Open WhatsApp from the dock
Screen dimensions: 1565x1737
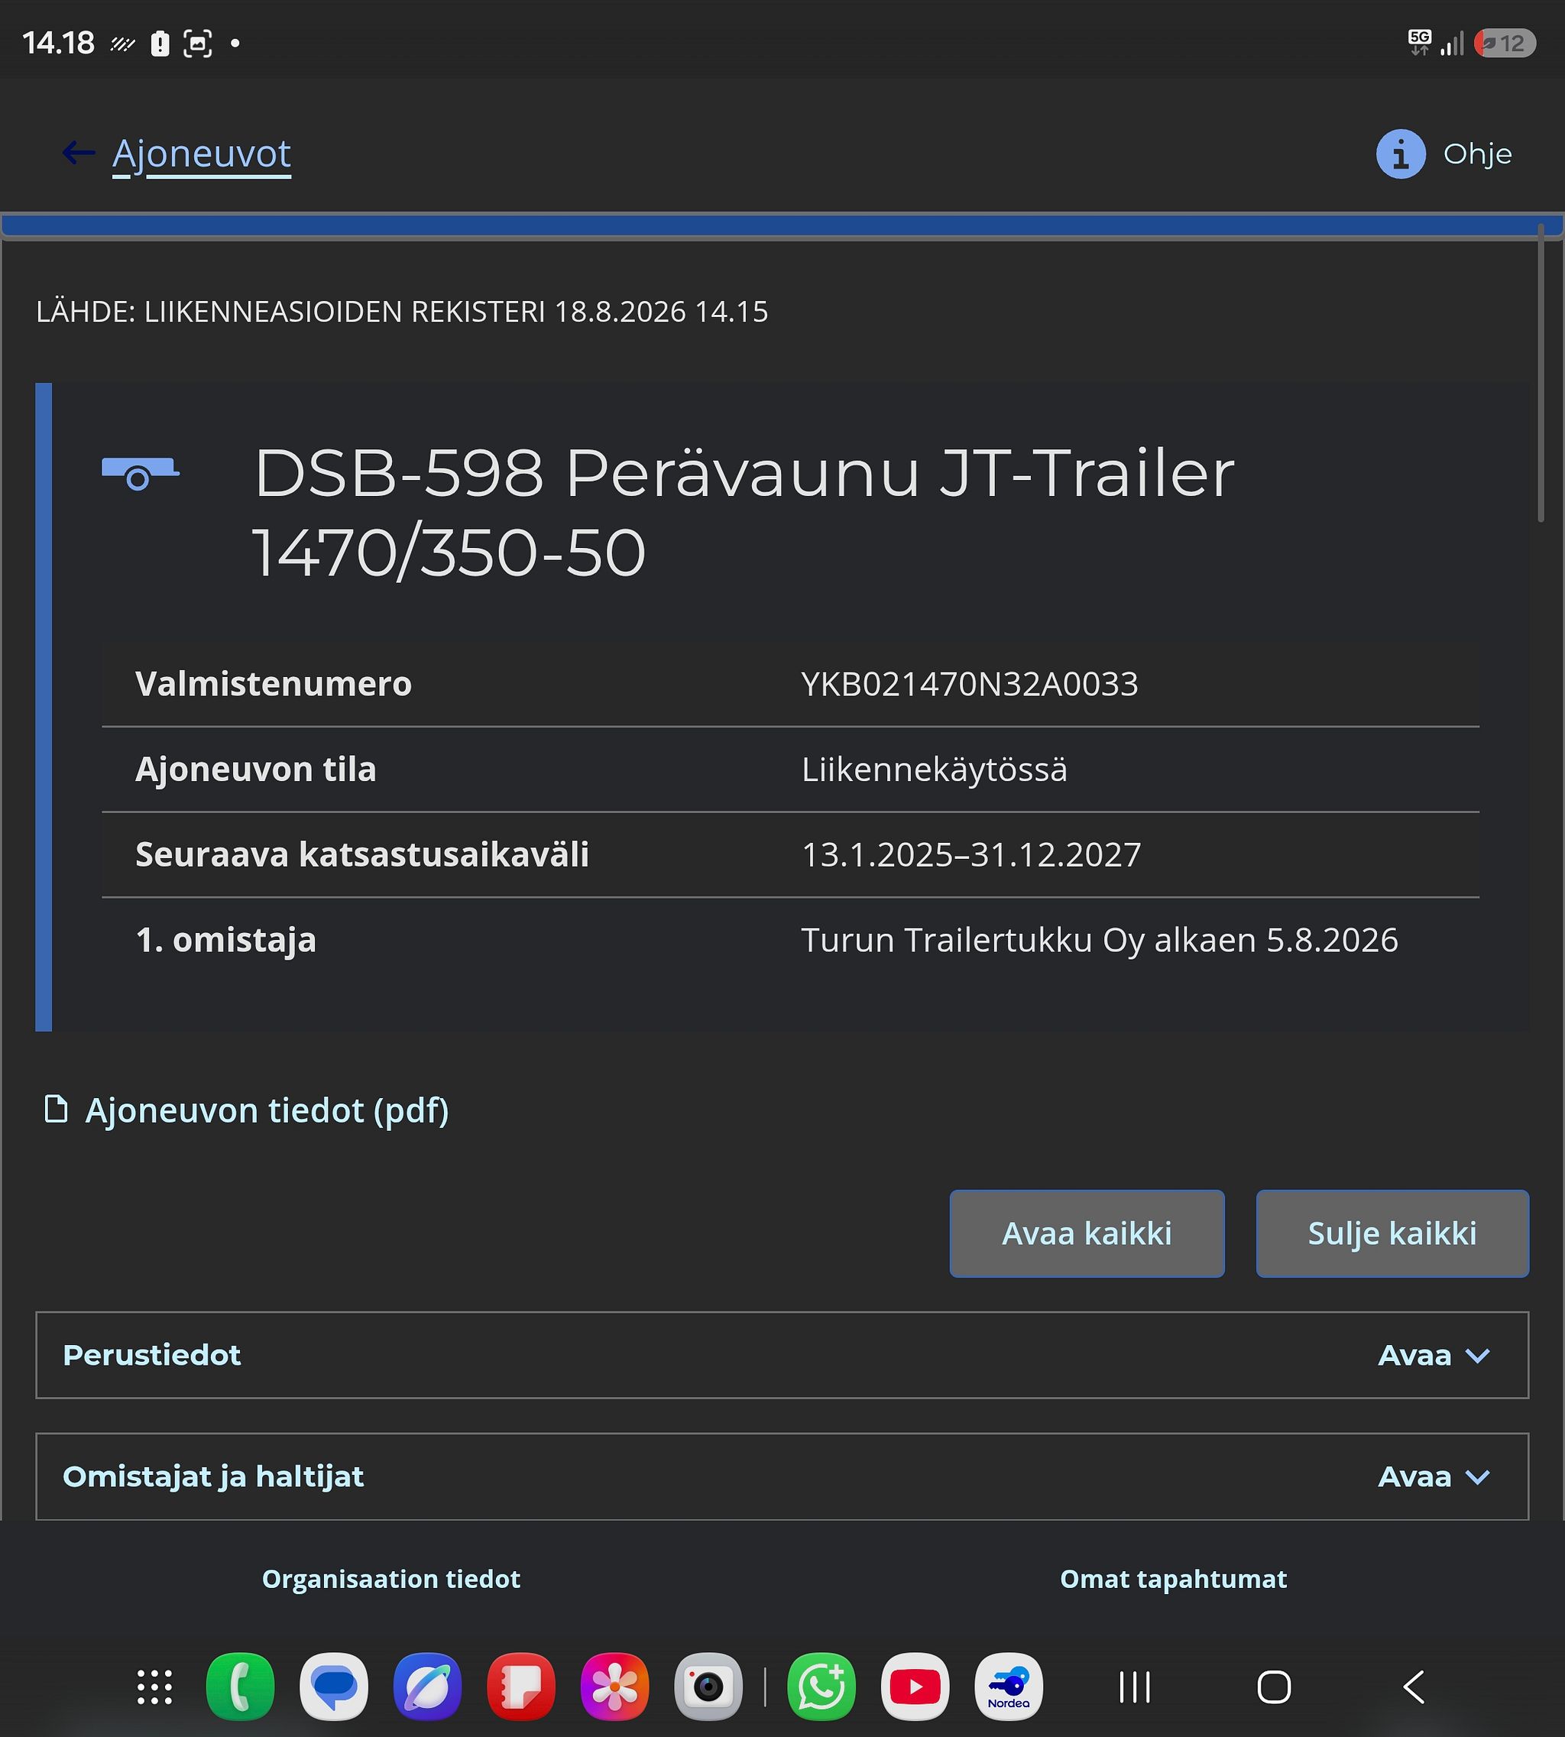[x=821, y=1687]
